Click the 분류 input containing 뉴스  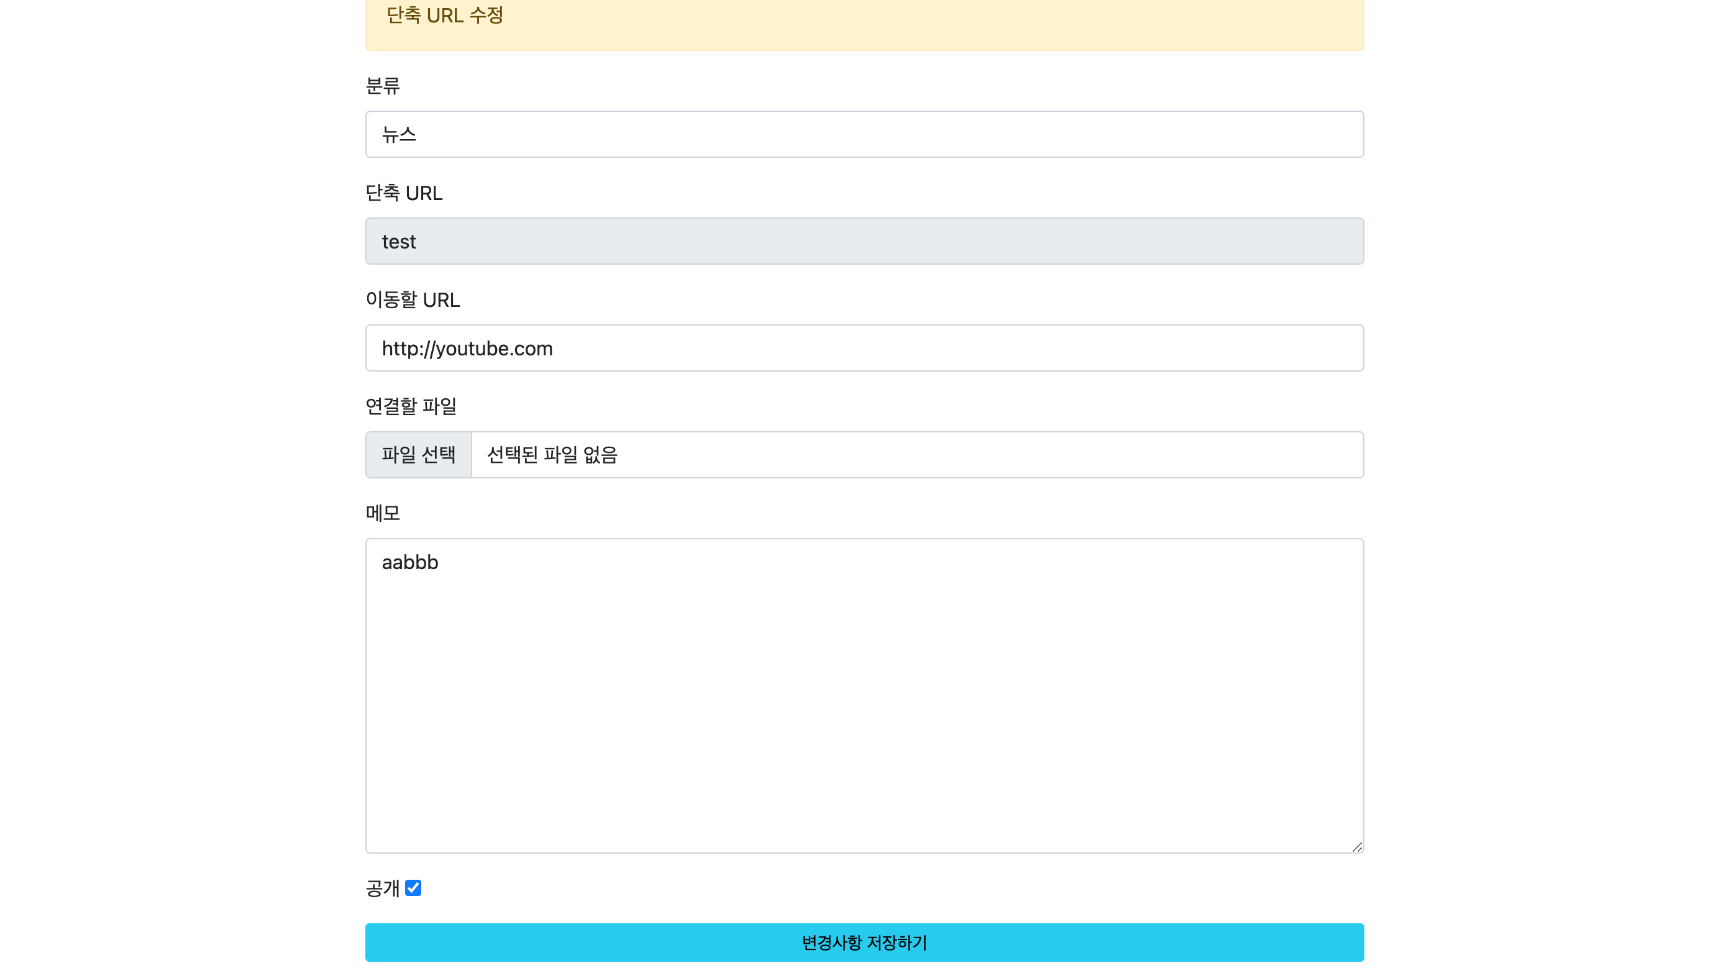(864, 134)
